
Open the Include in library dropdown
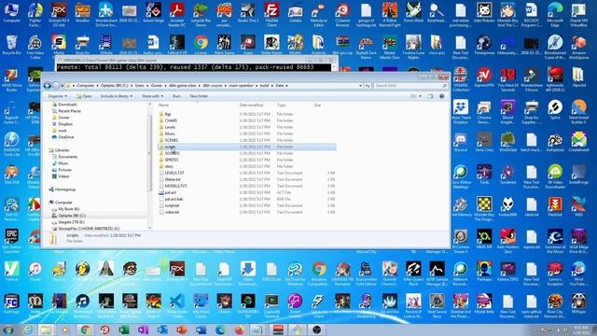coord(117,96)
